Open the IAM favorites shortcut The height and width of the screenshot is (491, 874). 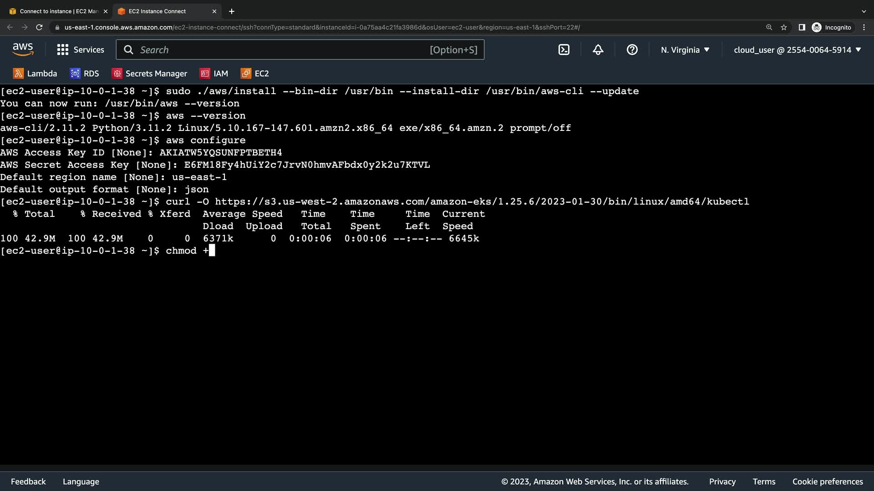(214, 74)
